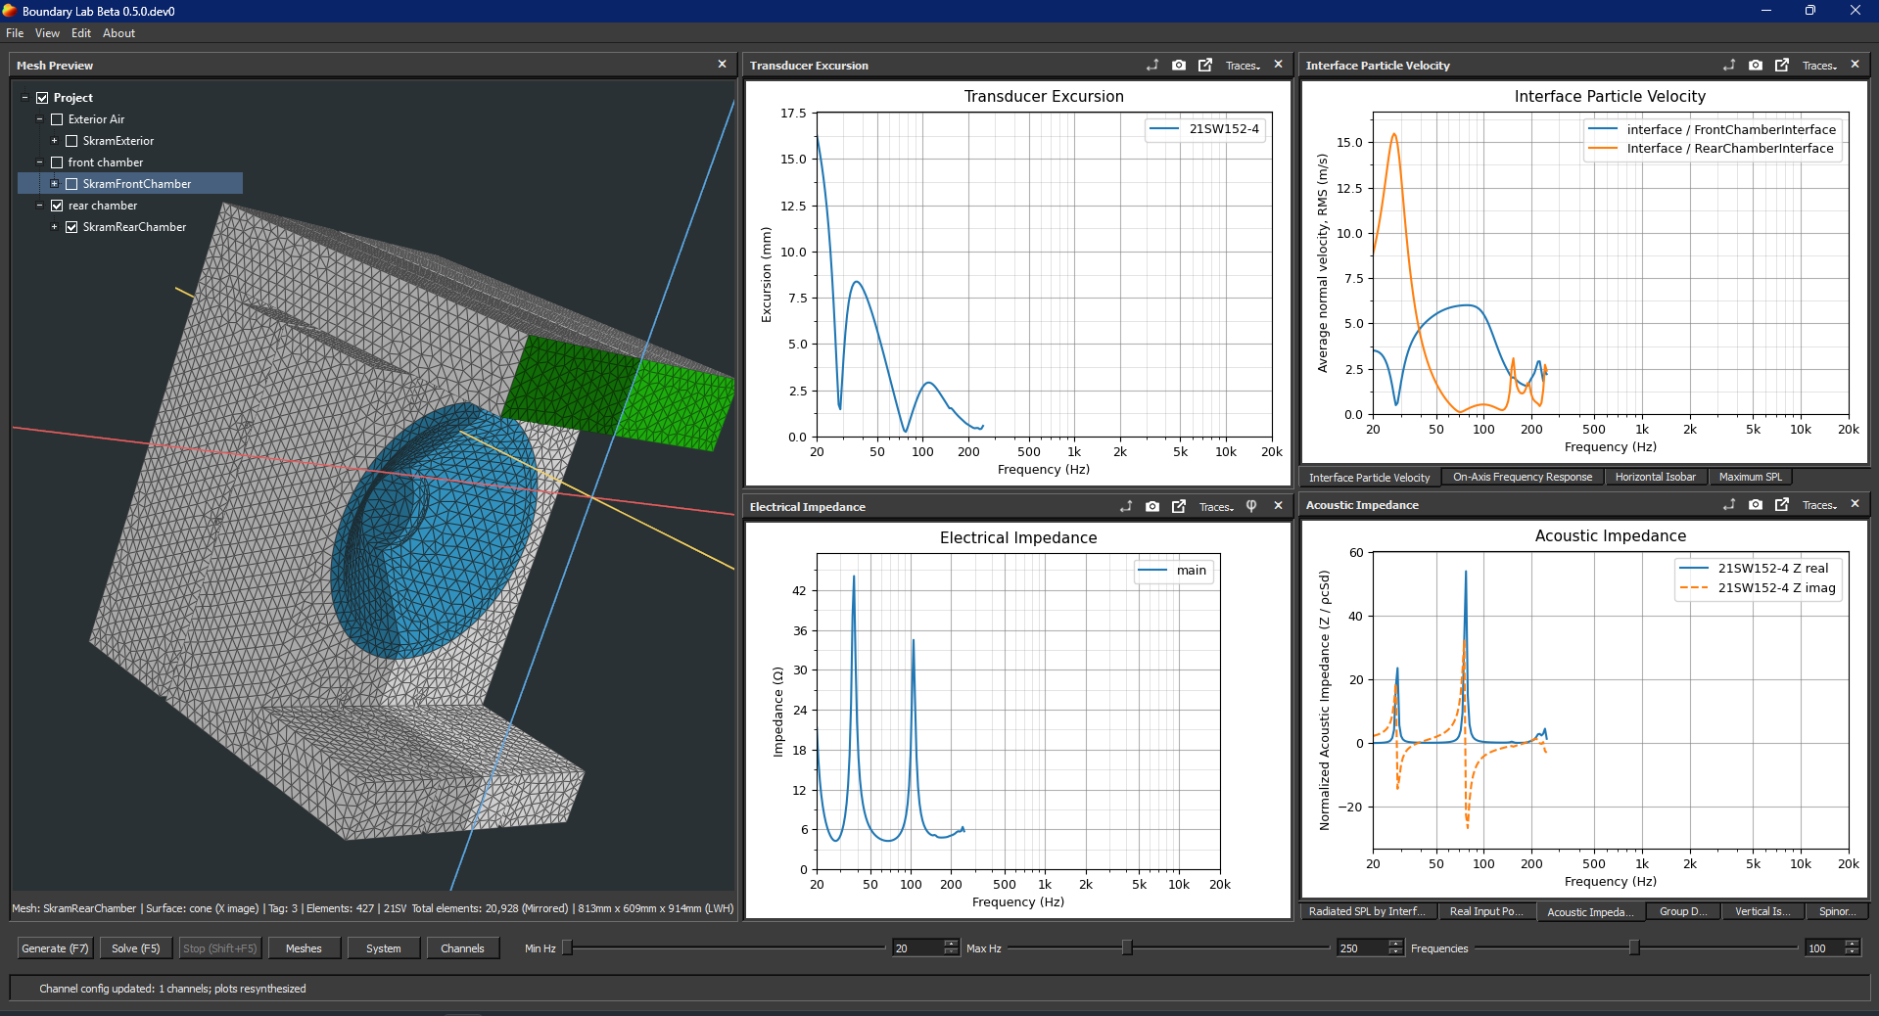
Task: Take snapshot of Transducer Excursion plot
Action: (1179, 65)
